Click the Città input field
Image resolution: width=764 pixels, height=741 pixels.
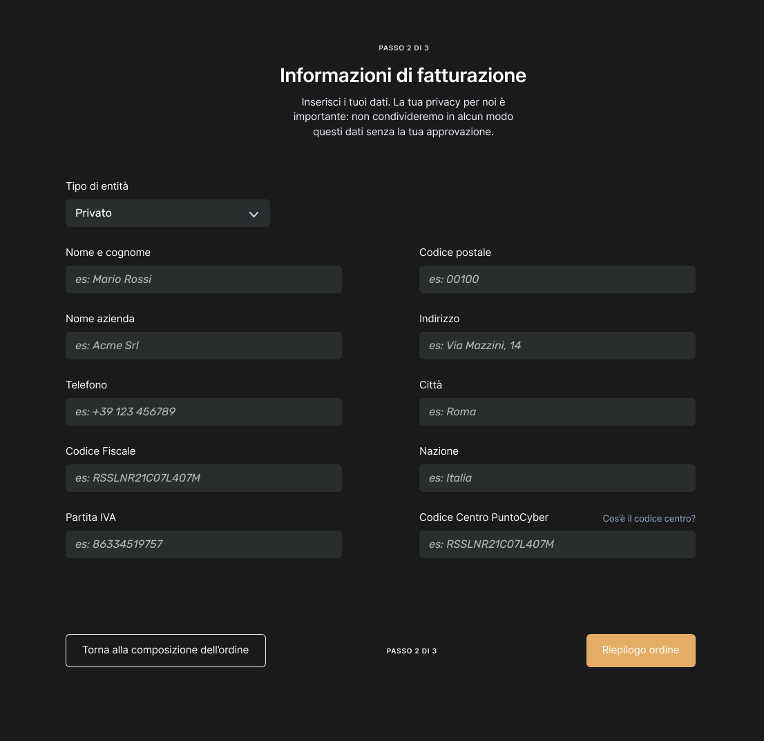pos(557,412)
